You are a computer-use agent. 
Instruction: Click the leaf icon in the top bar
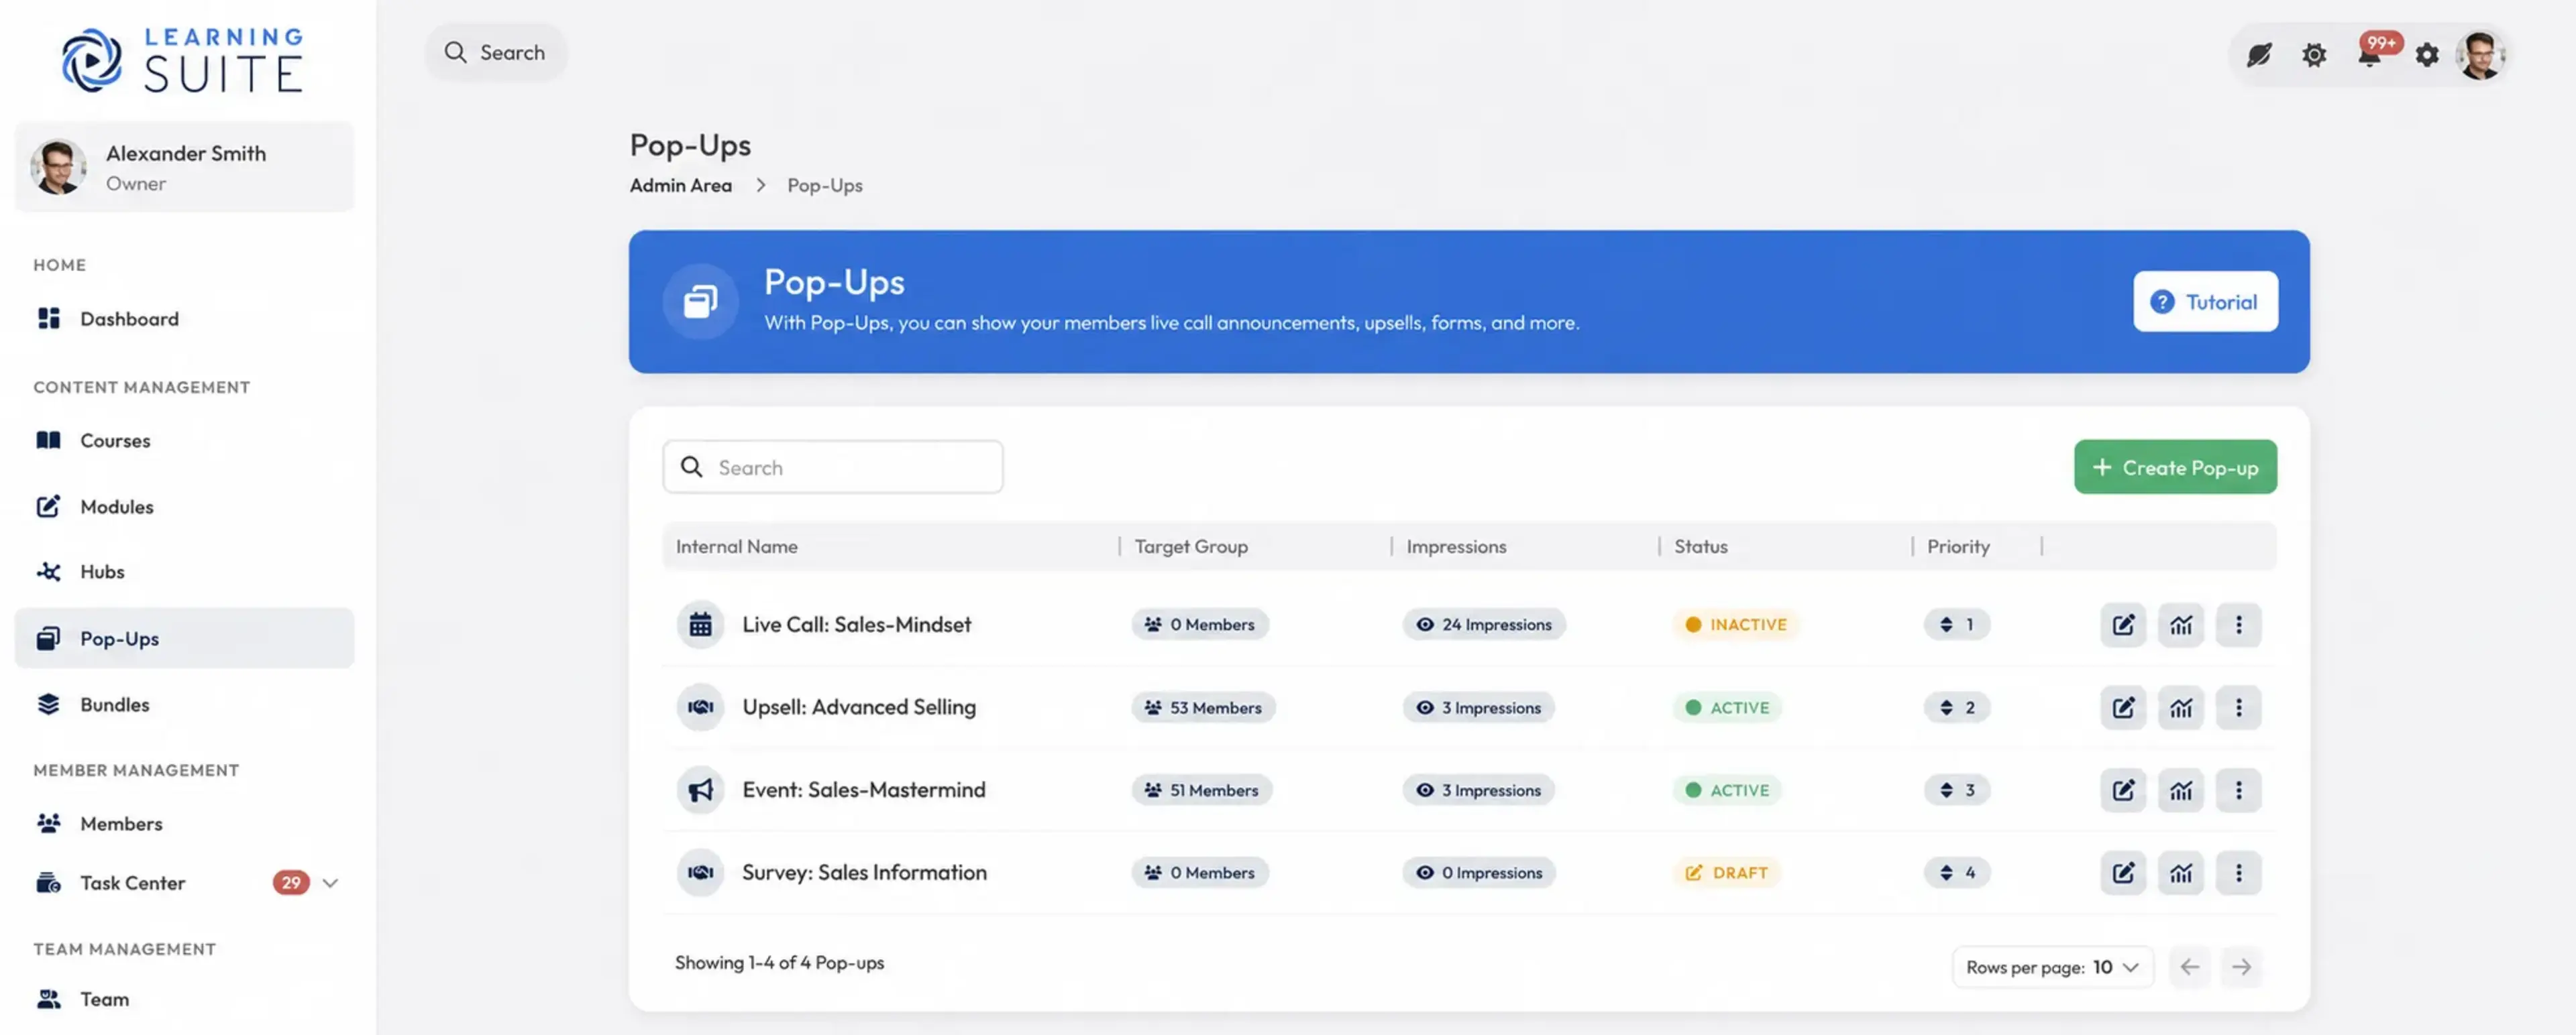[2259, 55]
